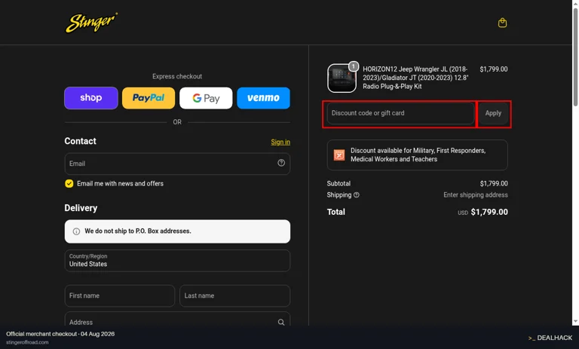This screenshot has width=579, height=349.
Task: Click the email help question mark icon
Action: (281, 163)
